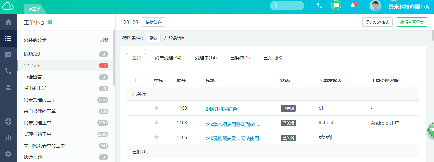
Task: Open ticket Z4X开机闪红色 link
Action: pyautogui.click(x=221, y=109)
